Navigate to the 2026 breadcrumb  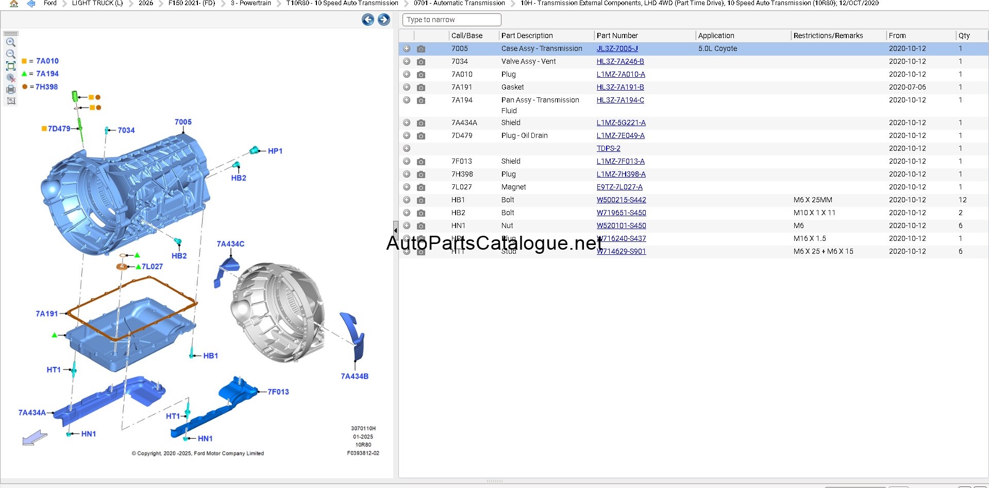pos(146,3)
